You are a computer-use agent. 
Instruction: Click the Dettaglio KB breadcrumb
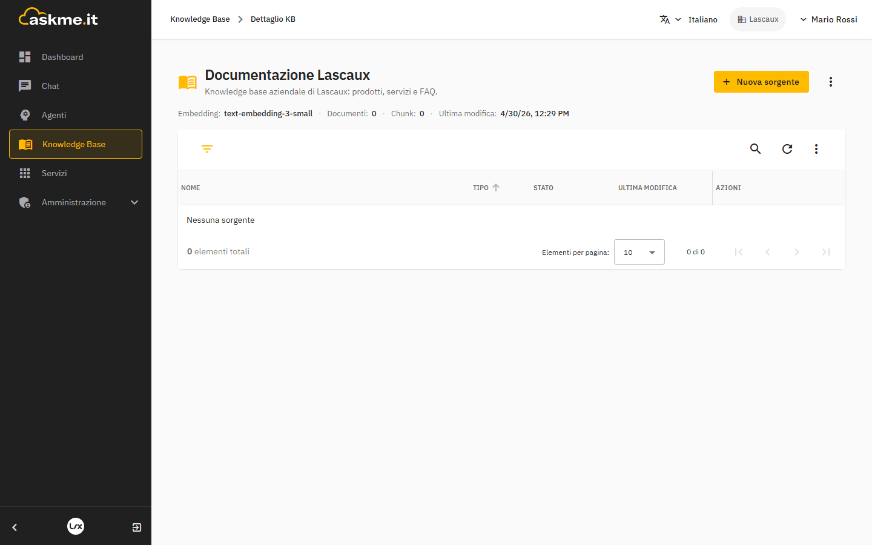[273, 19]
